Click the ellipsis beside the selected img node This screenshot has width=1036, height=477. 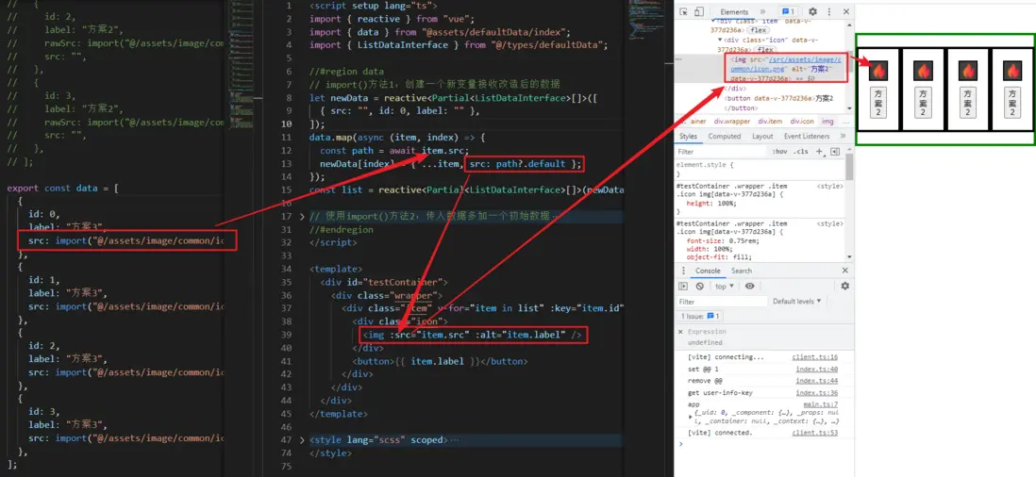point(677,59)
